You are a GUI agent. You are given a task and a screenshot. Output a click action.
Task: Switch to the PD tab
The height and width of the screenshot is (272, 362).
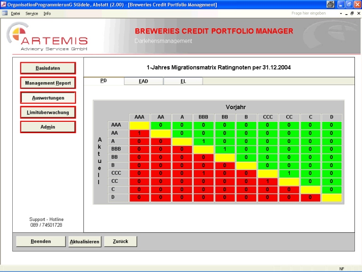click(103, 81)
